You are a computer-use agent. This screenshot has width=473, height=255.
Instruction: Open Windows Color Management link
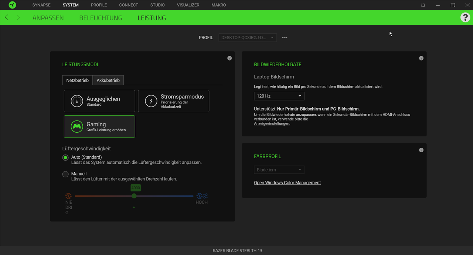(x=287, y=183)
